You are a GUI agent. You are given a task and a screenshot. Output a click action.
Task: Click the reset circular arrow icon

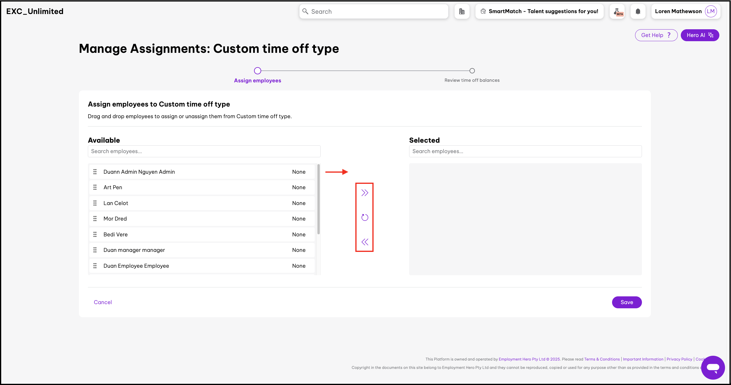tap(365, 217)
